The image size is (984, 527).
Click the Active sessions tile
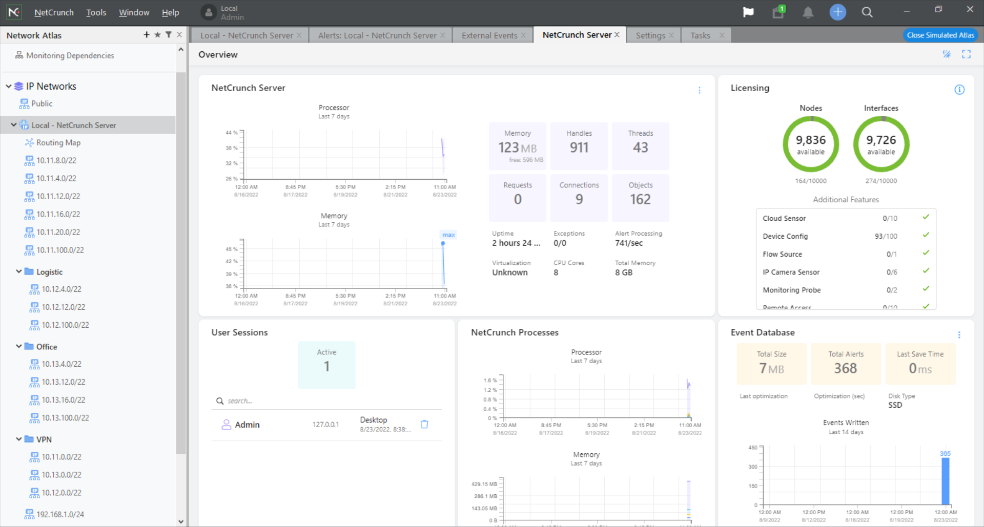(326, 365)
